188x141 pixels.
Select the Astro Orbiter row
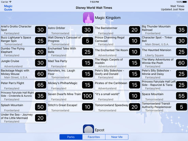tap(70, 30)
